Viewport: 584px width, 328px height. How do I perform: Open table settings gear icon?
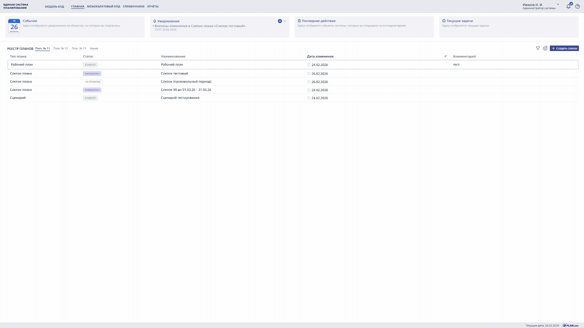[545, 48]
